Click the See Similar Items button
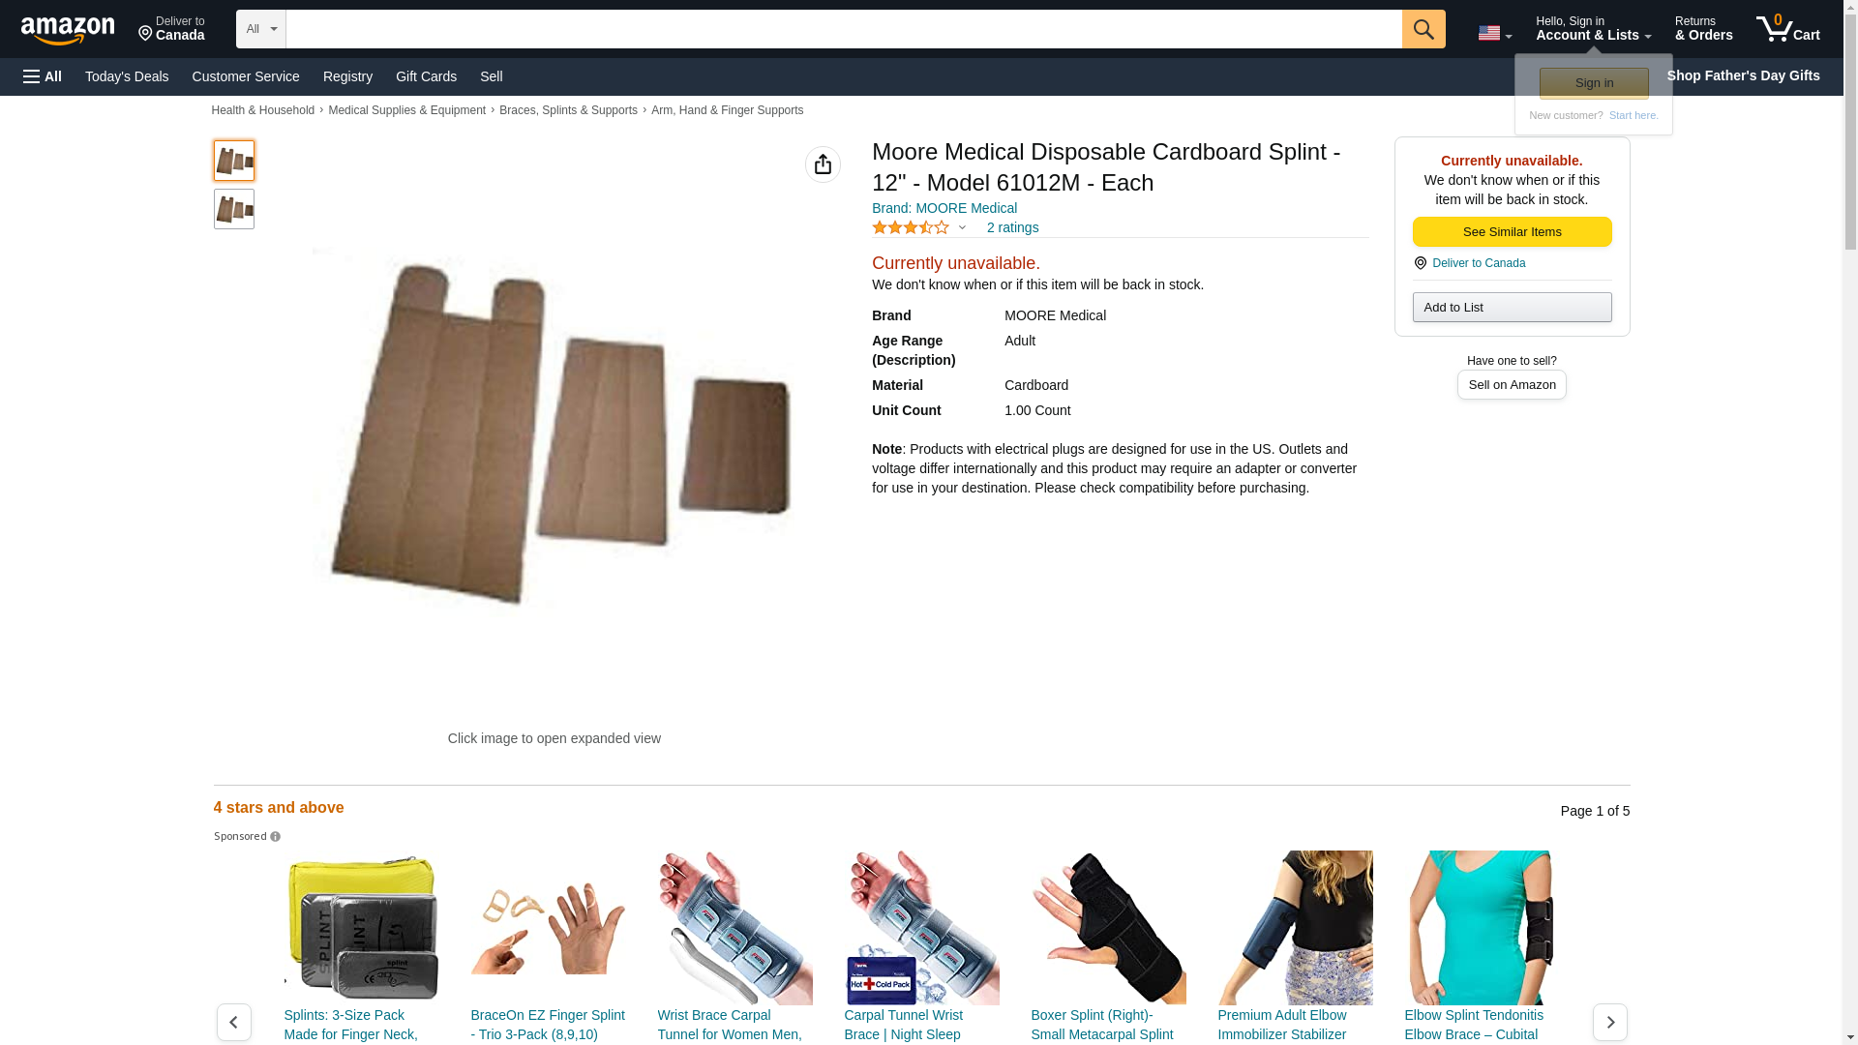The image size is (1858, 1045). (x=1512, y=232)
